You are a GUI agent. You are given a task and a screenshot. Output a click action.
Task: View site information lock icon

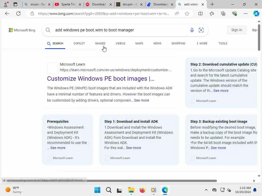(32, 14)
